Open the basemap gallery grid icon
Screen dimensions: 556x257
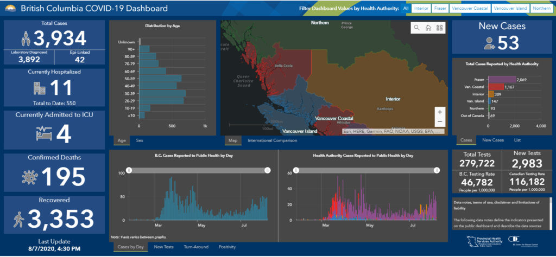click(439, 28)
